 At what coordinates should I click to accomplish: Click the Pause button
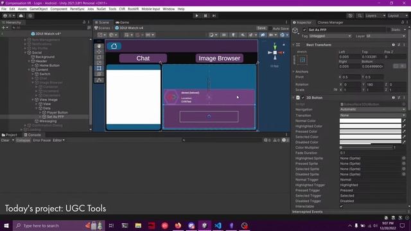point(205,15)
